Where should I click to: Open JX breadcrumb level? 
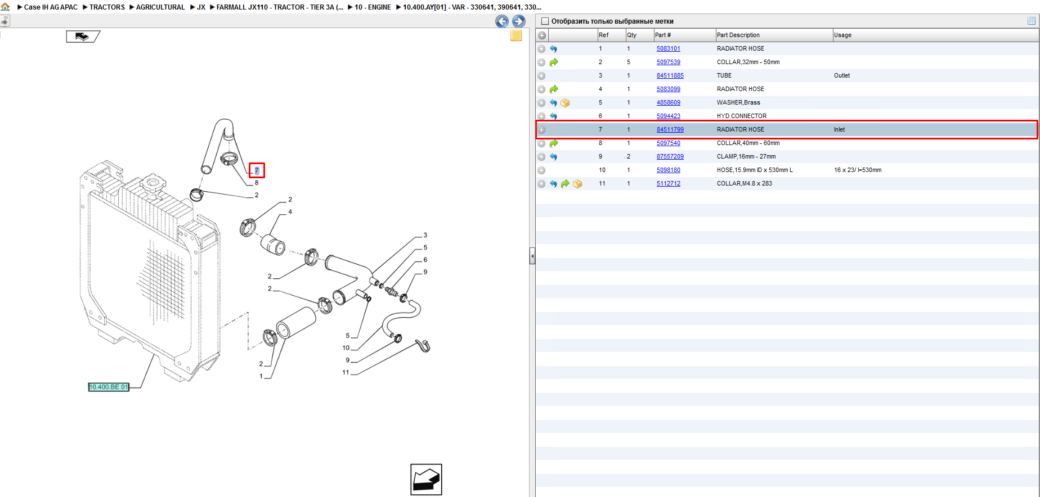(201, 7)
